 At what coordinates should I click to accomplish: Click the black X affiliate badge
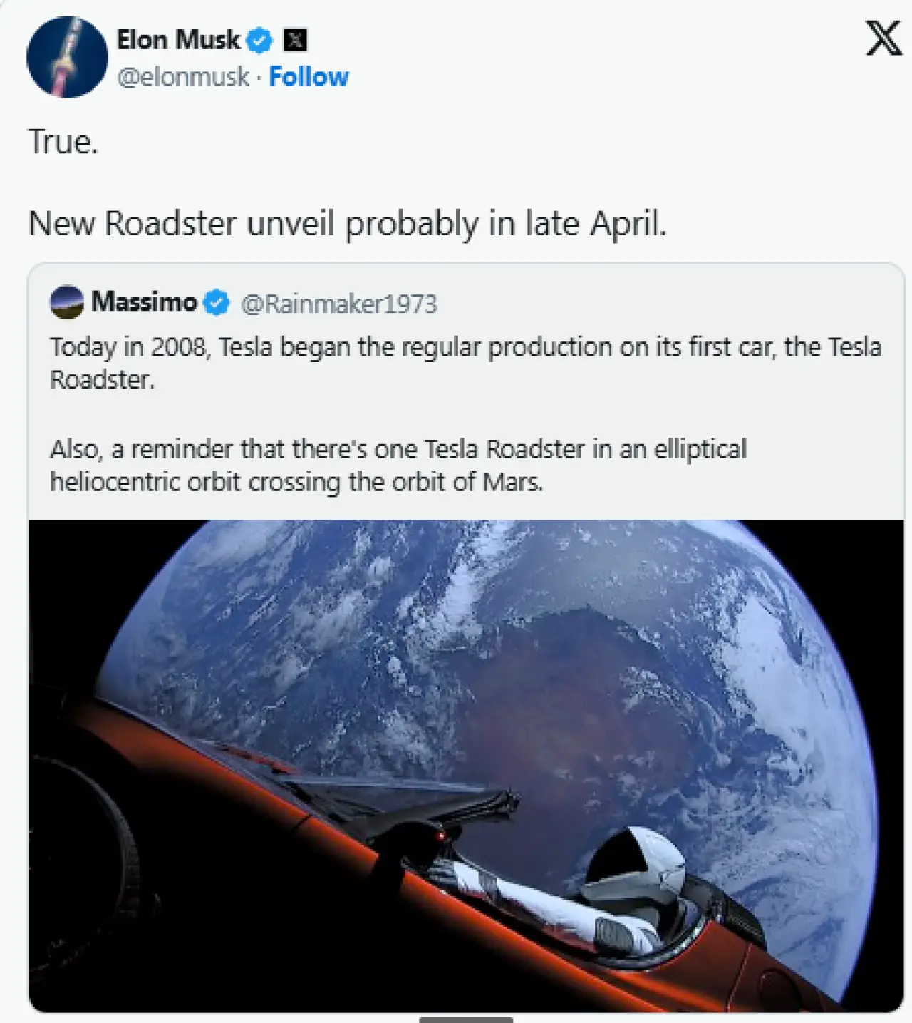tap(295, 41)
